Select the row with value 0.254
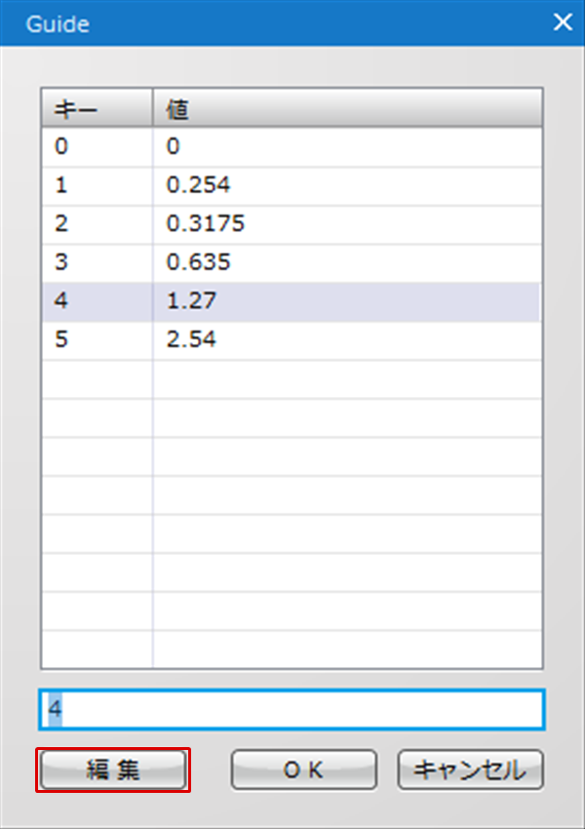 pyautogui.click(x=292, y=185)
